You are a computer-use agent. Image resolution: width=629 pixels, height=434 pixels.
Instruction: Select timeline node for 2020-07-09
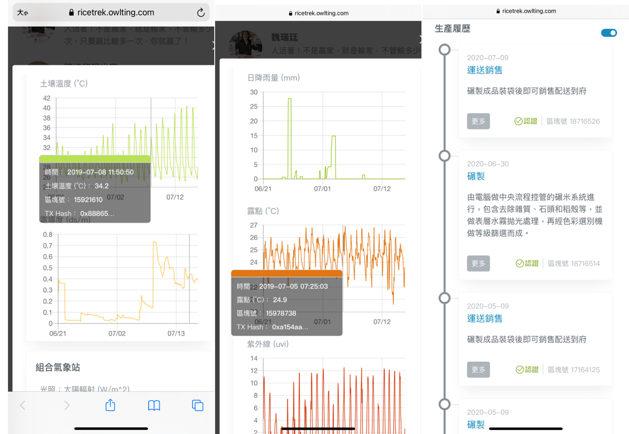(444, 50)
